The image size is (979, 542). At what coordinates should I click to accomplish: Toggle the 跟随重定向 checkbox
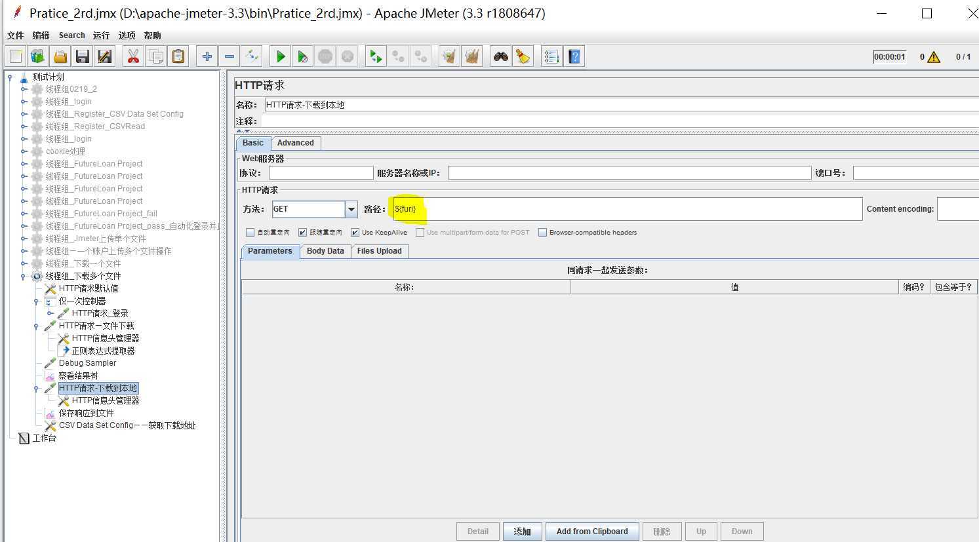pos(302,232)
